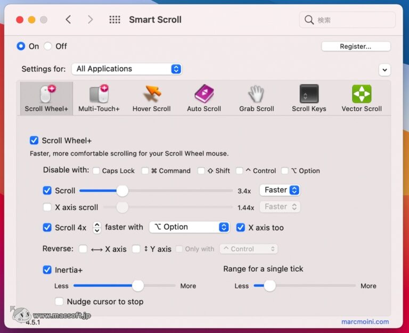Enable Caps Lock disable modifier
Viewport: 409px width, 333px height.
96,171
